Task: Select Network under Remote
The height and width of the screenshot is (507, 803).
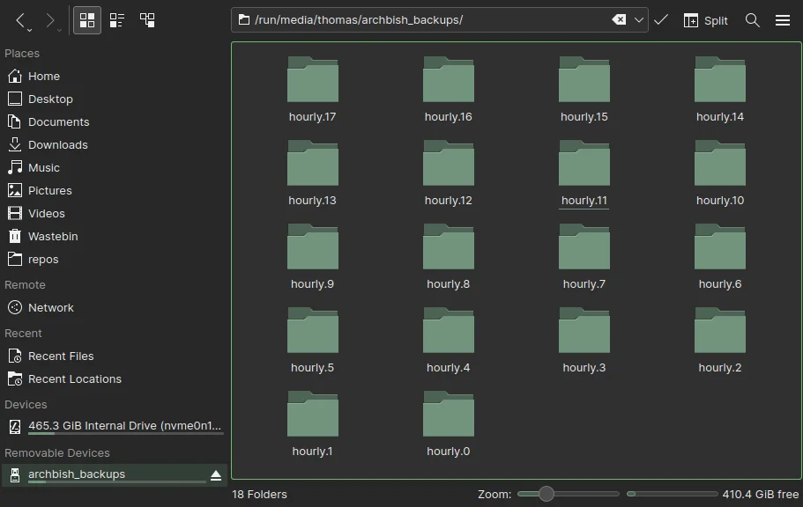Action: [x=50, y=308]
